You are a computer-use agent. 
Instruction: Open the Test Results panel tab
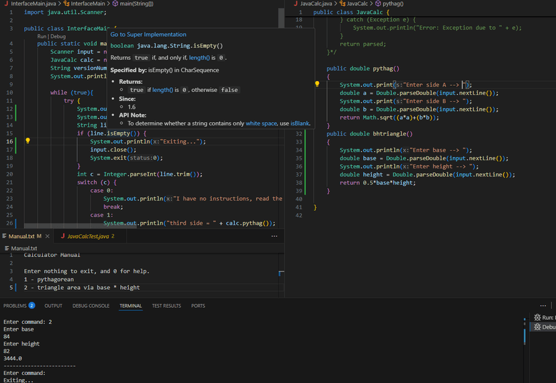pyautogui.click(x=166, y=306)
